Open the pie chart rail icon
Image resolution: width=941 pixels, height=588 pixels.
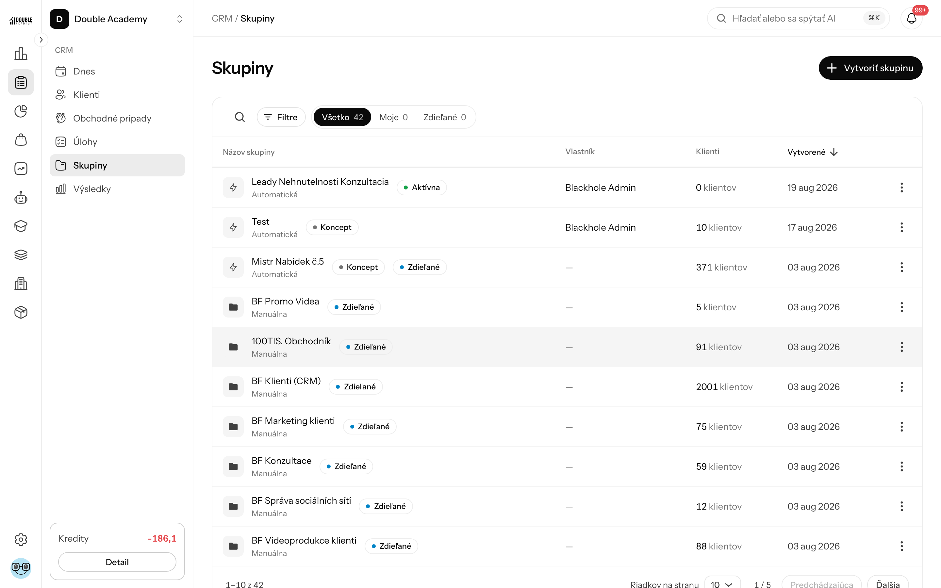[21, 111]
